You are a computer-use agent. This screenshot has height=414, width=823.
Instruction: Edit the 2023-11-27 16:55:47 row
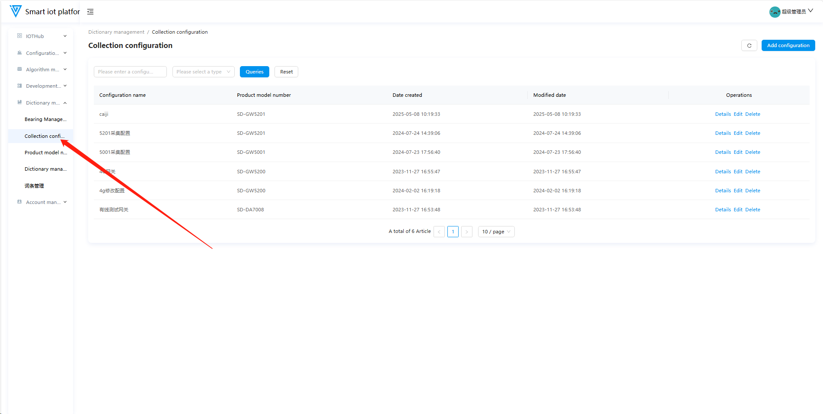coord(738,172)
